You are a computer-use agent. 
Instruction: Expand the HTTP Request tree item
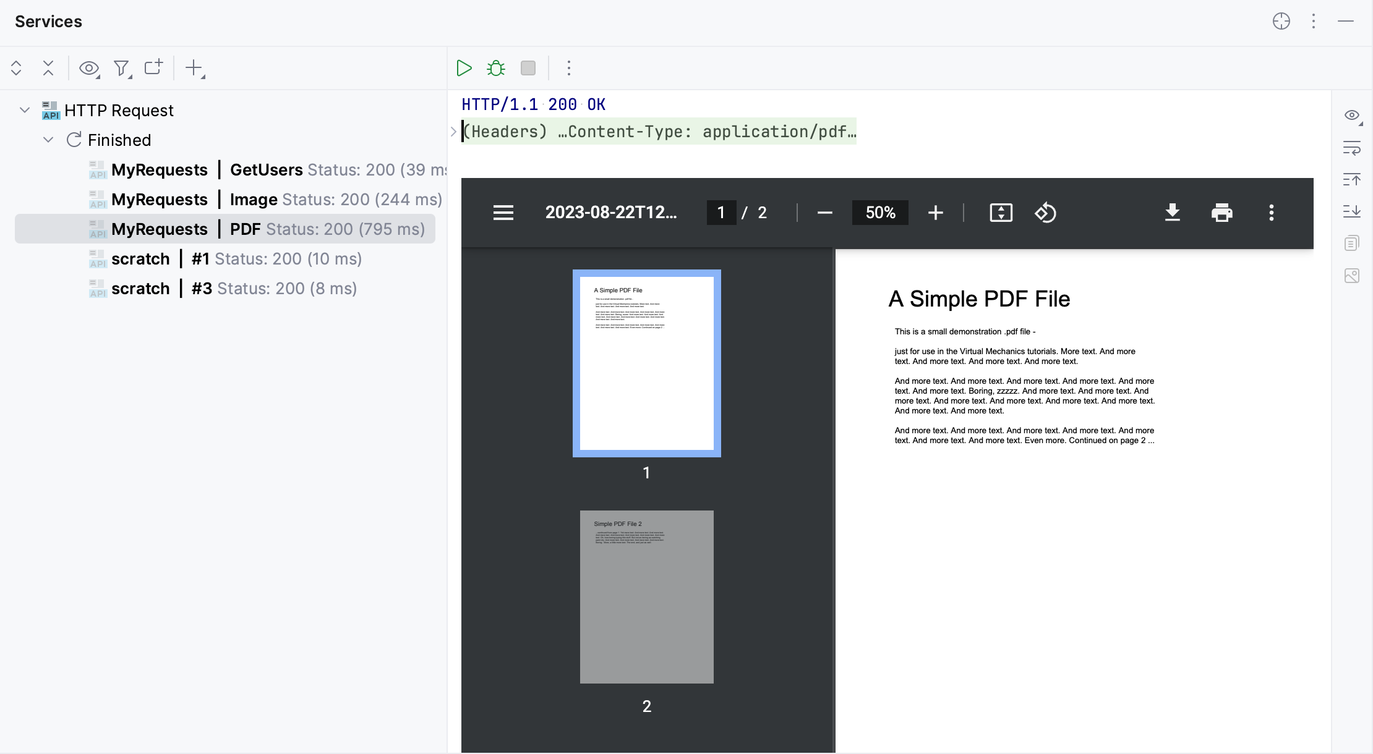[22, 109]
